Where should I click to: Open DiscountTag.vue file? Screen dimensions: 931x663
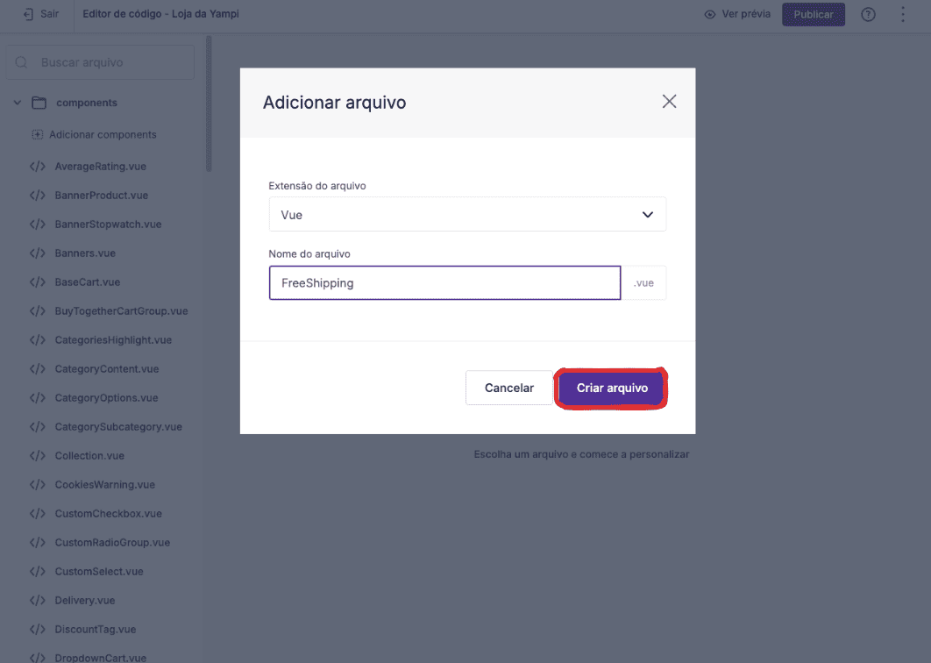tap(95, 629)
